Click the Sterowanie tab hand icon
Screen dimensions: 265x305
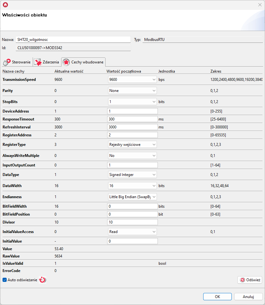7,62
